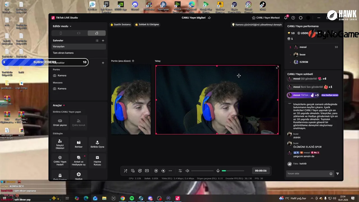Mute the speaker output icon
Viewport: 359px width, 202px height.
click(x=187, y=171)
